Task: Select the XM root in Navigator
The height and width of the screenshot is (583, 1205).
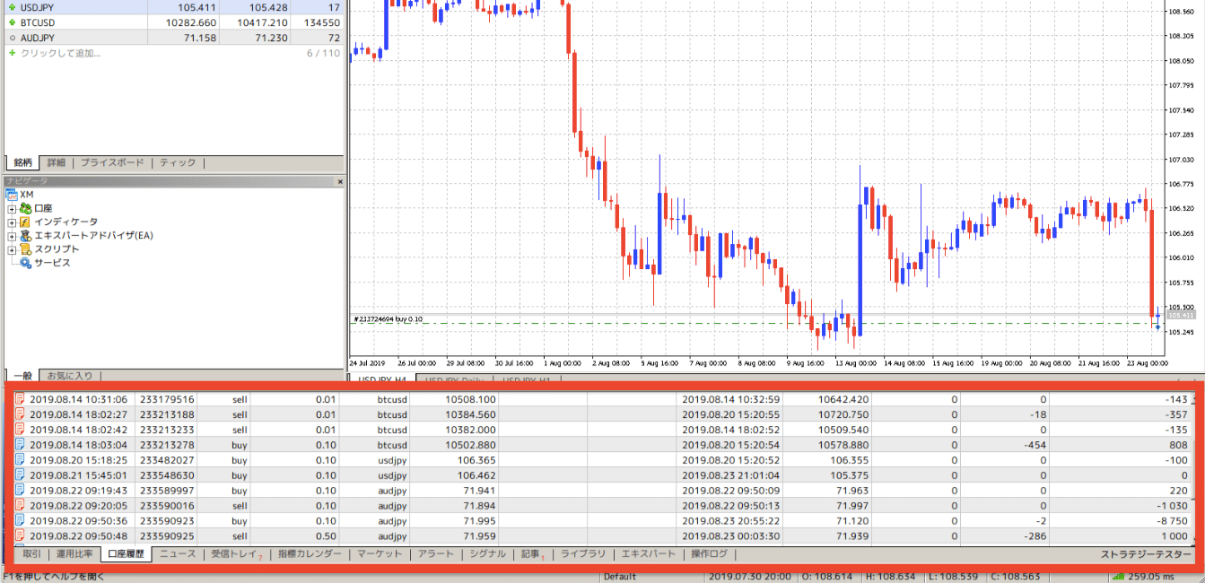Action: click(x=27, y=195)
